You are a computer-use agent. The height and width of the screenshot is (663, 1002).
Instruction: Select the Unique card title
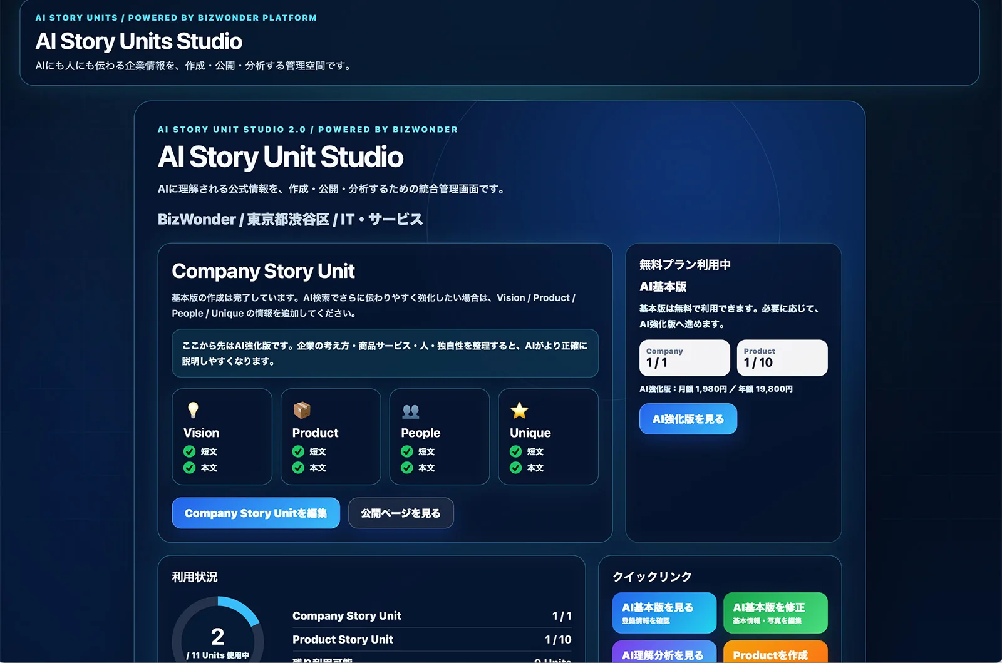coord(530,433)
